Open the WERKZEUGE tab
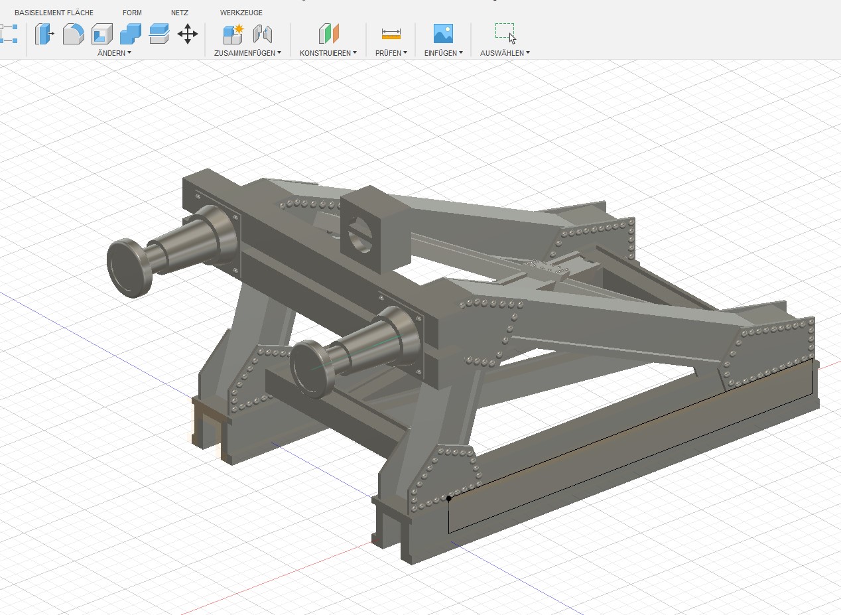This screenshot has height=615, width=841. (x=241, y=13)
